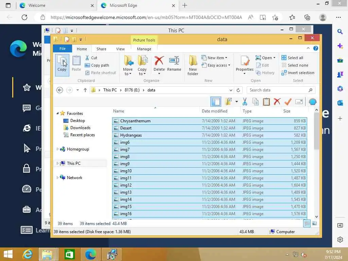Click Select none in the ribbon
This screenshot has height=261, width=348.
[x=295, y=65]
